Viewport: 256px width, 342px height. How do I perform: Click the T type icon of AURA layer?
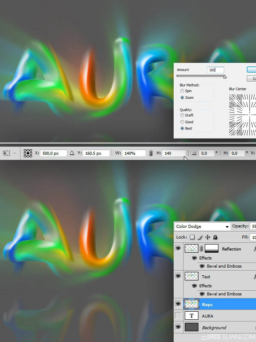192,316
